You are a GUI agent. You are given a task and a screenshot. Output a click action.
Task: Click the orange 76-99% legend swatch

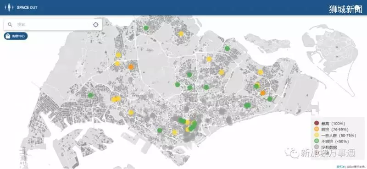click(317, 129)
